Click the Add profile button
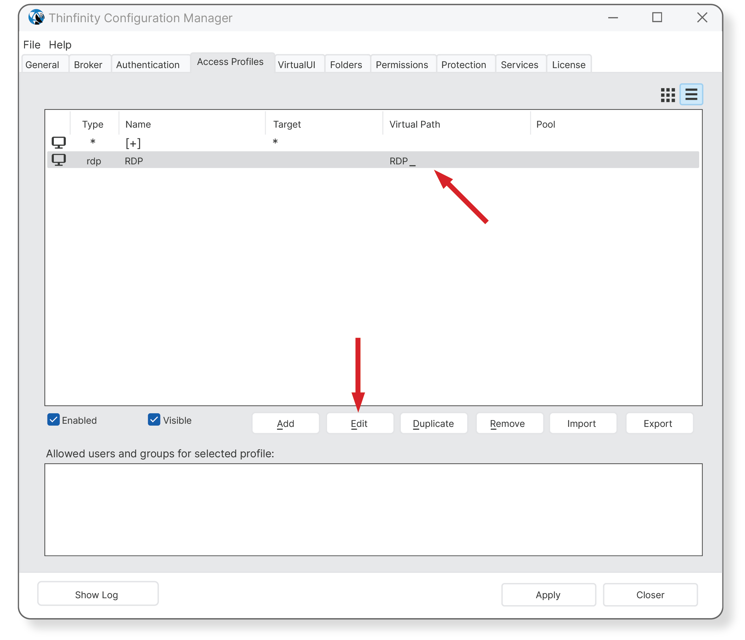Image resolution: width=745 pixels, height=640 pixels. (286, 423)
